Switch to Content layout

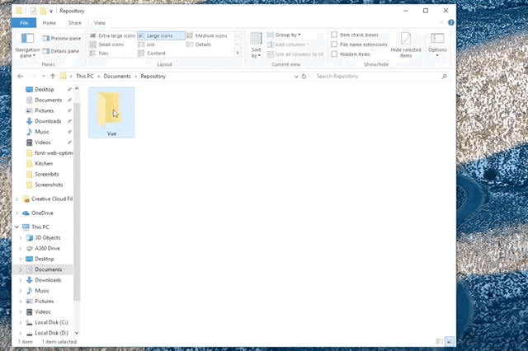tap(152, 53)
